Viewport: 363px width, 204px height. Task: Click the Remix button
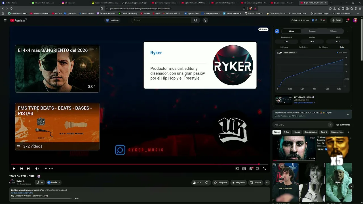(x=52, y=182)
